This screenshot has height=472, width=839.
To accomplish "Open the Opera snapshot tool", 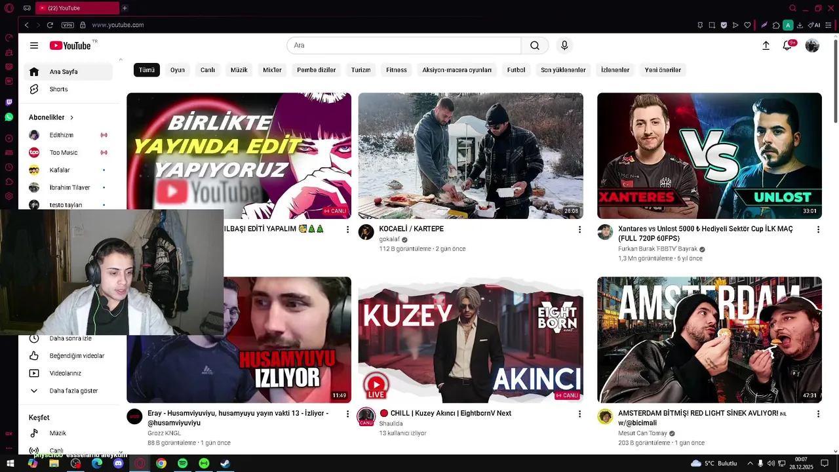I will [x=712, y=25].
